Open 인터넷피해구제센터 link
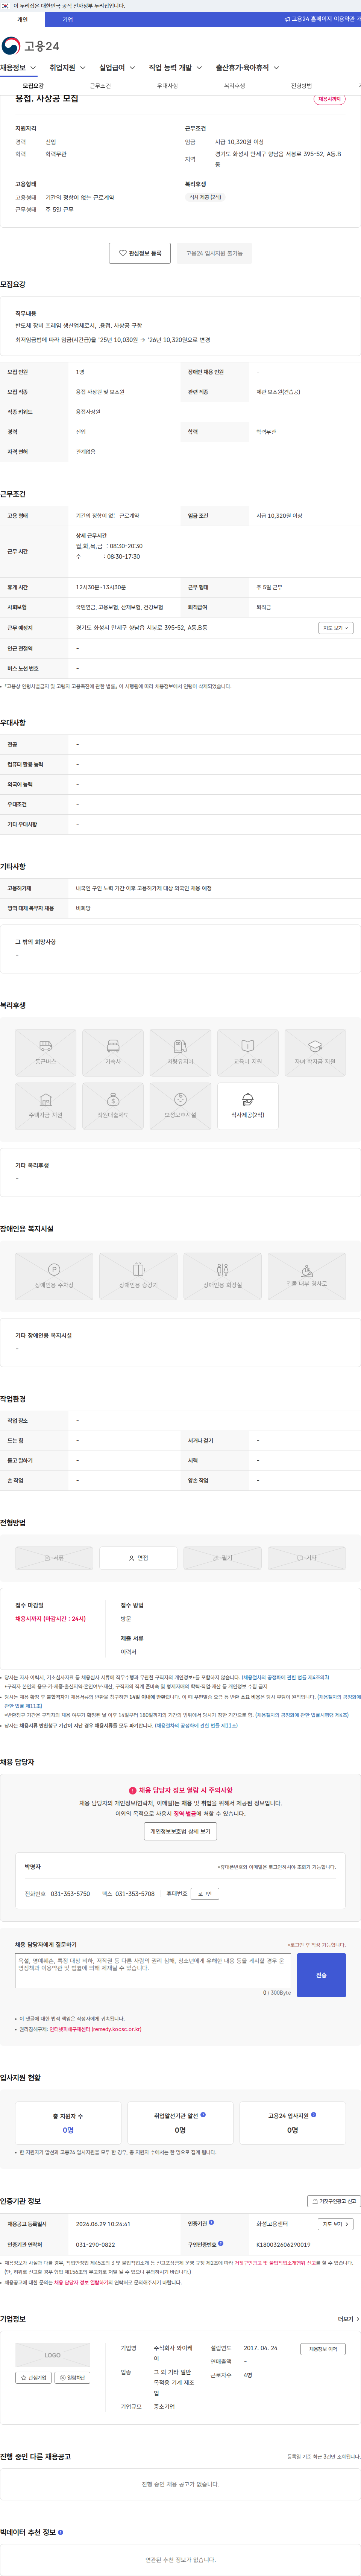 pos(96,2029)
